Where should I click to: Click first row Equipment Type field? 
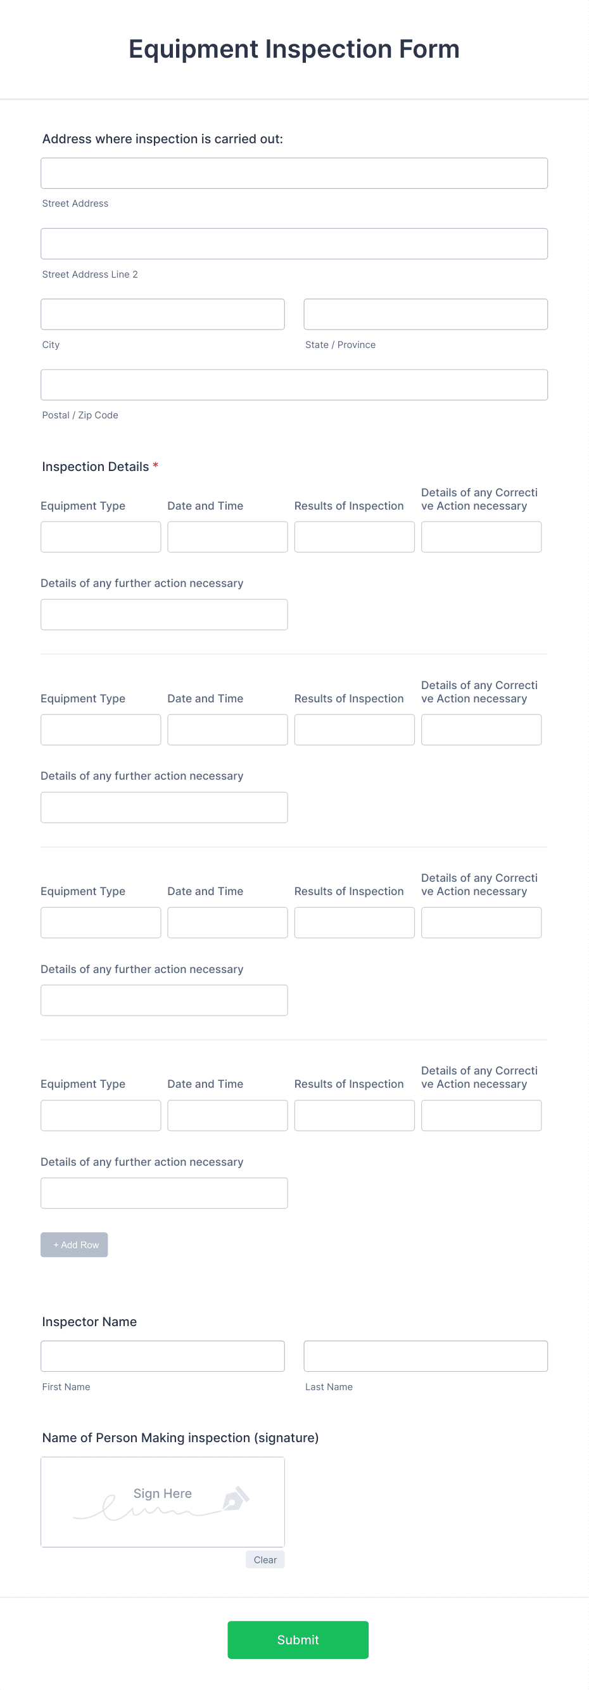100,537
